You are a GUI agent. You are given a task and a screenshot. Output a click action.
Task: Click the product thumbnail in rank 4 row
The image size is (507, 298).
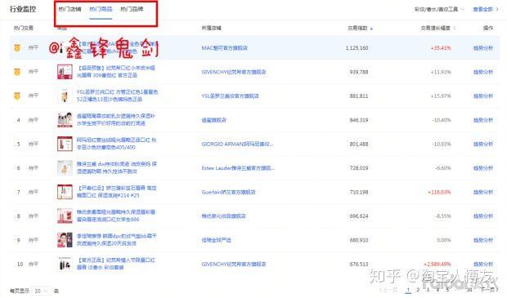click(65, 120)
